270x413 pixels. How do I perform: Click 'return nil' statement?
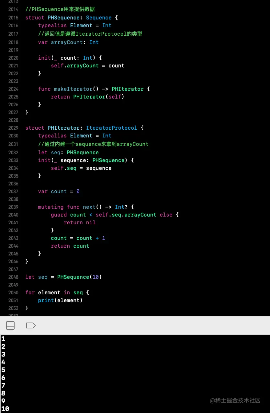pyautogui.click(x=80, y=223)
